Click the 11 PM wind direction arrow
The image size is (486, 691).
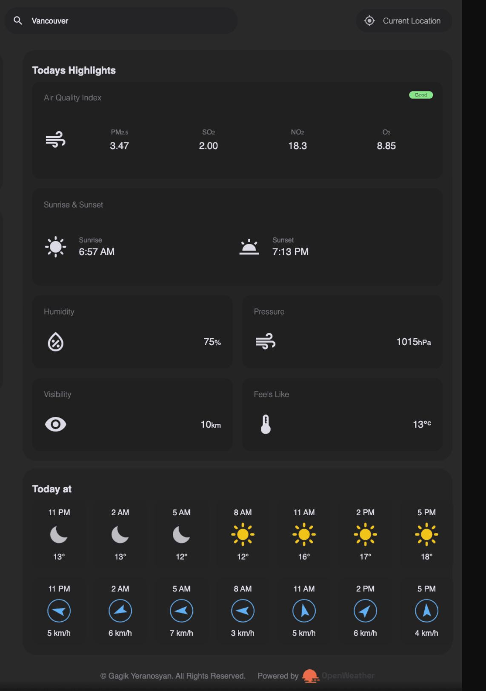(59, 611)
